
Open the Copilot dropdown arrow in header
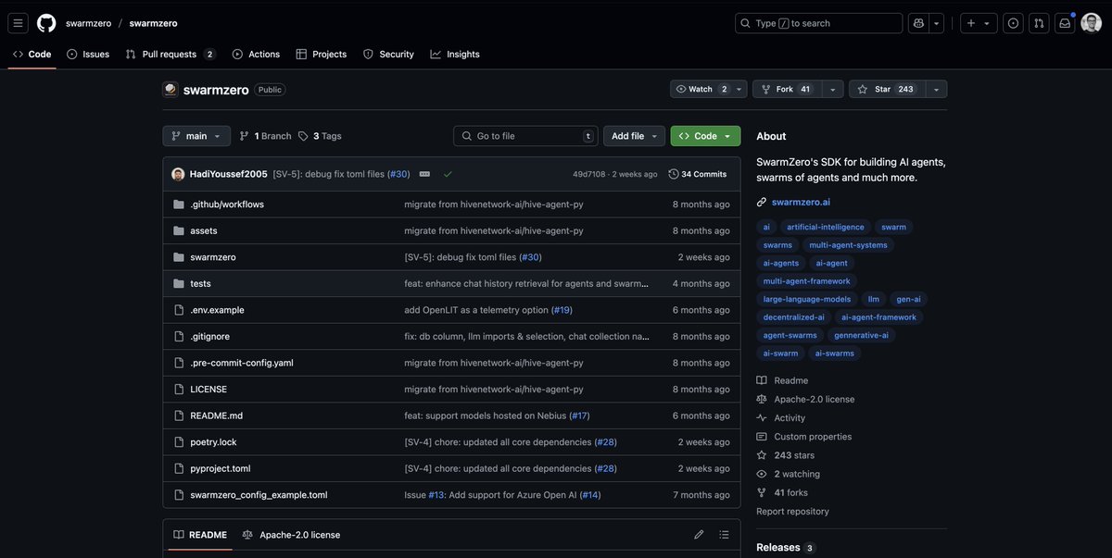936,23
